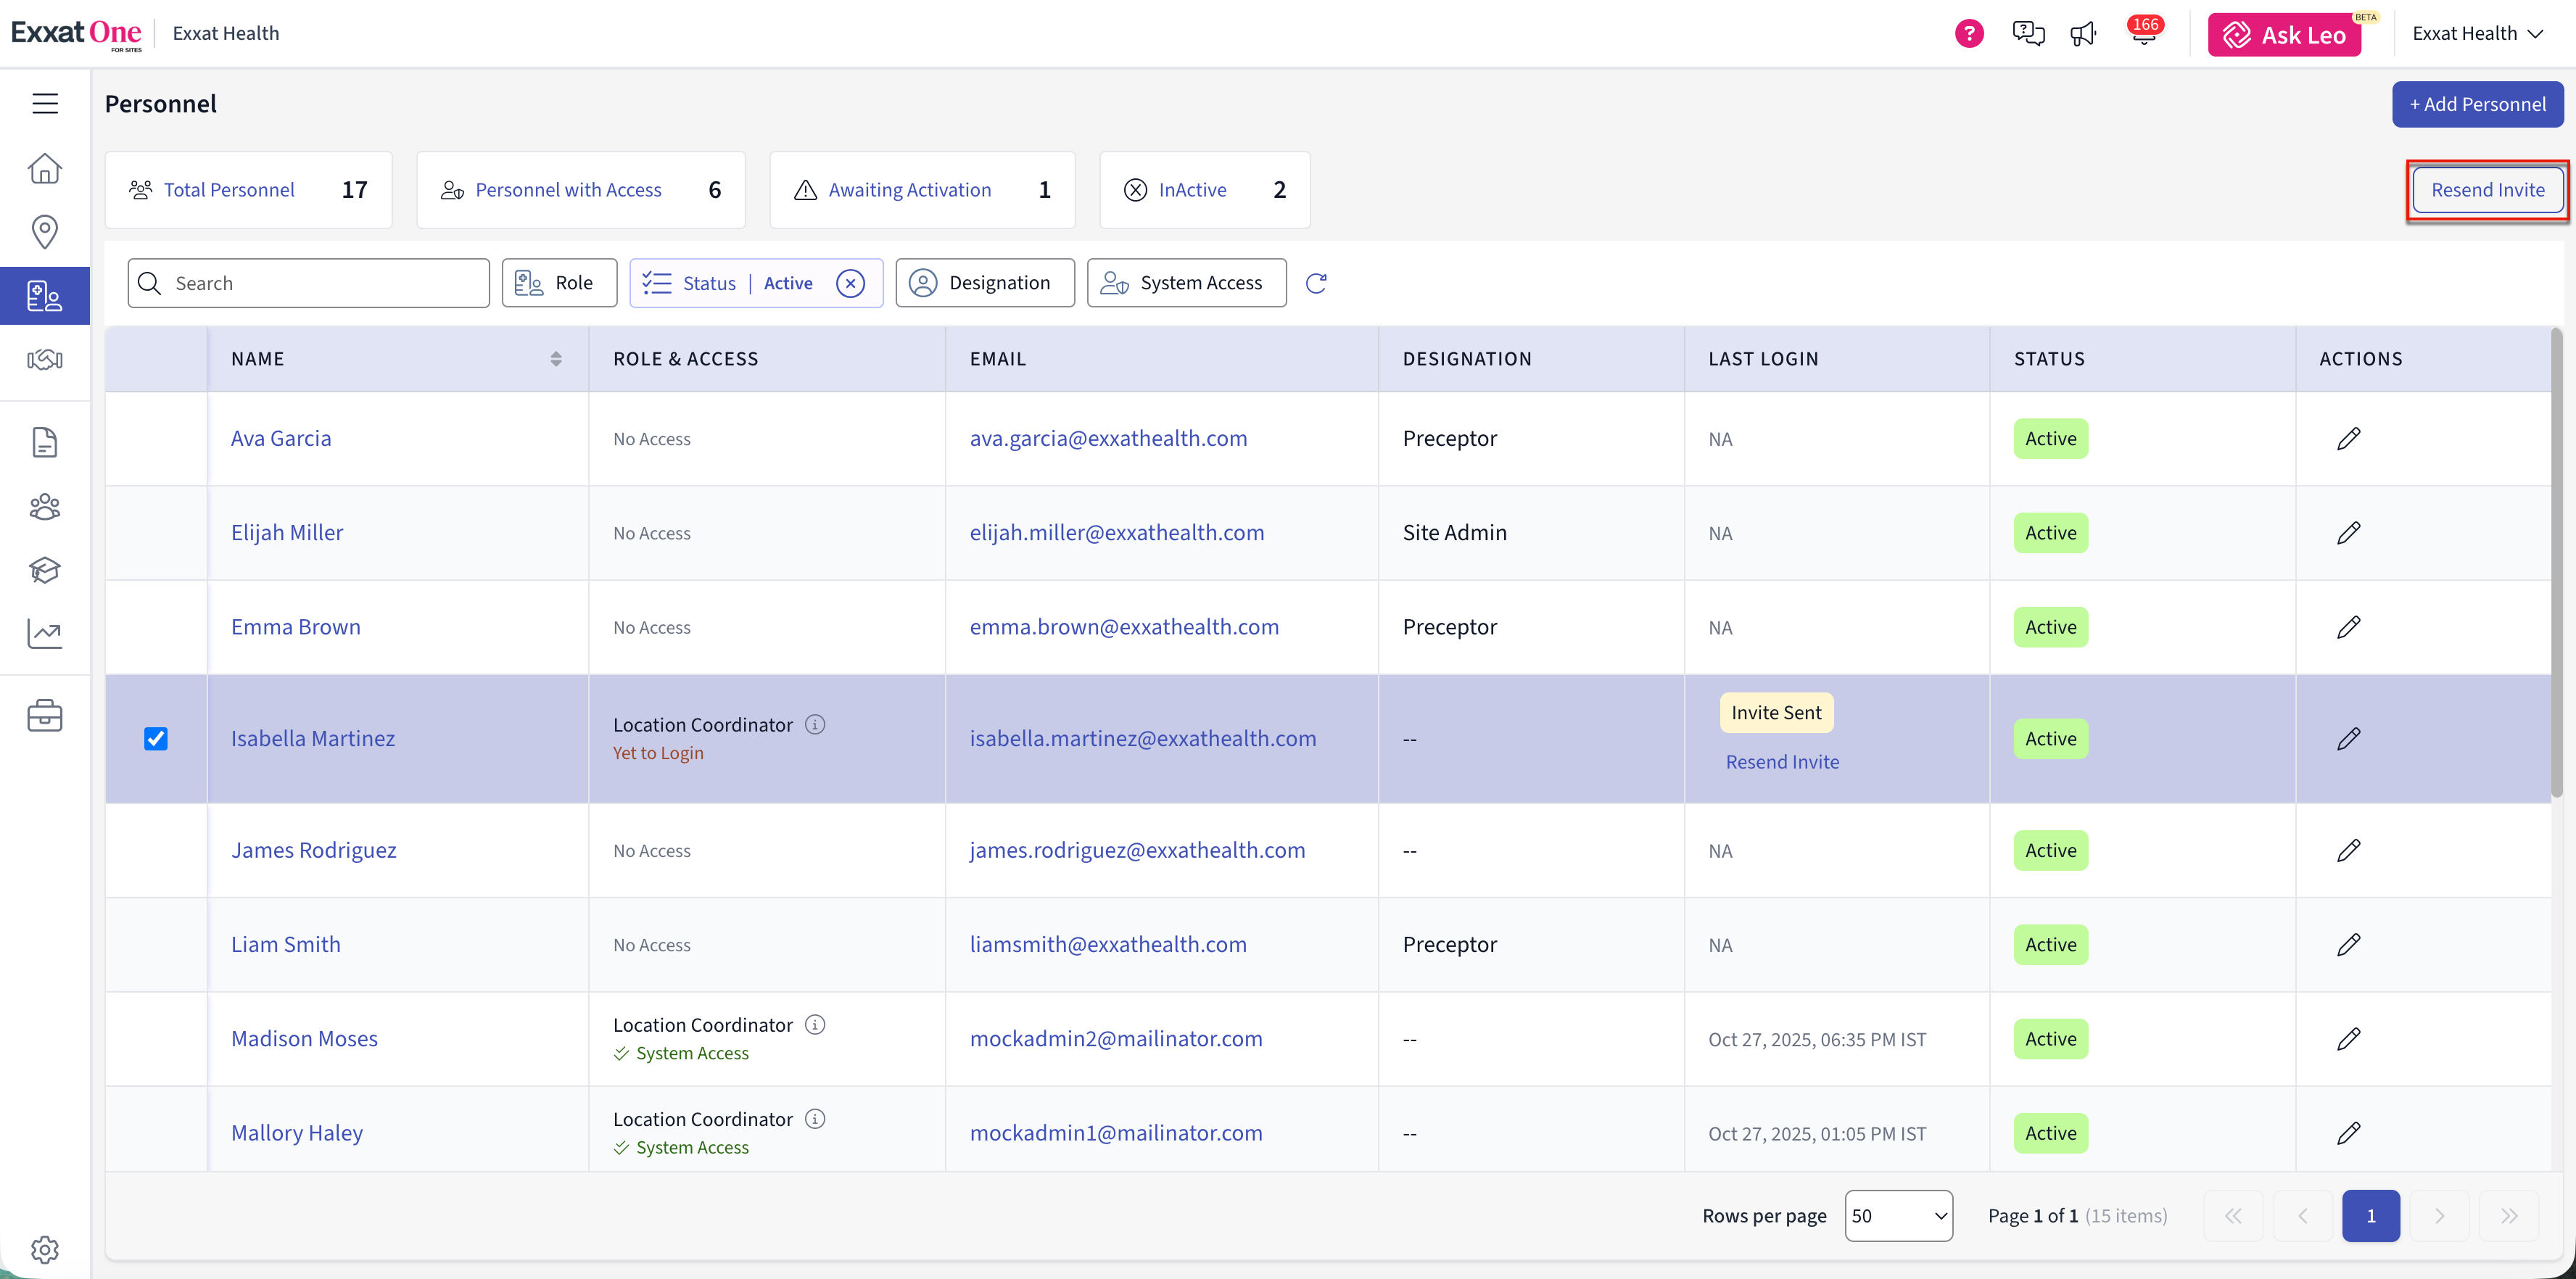
Task: Edit Ava Garcia with pencil icon
Action: [2349, 439]
